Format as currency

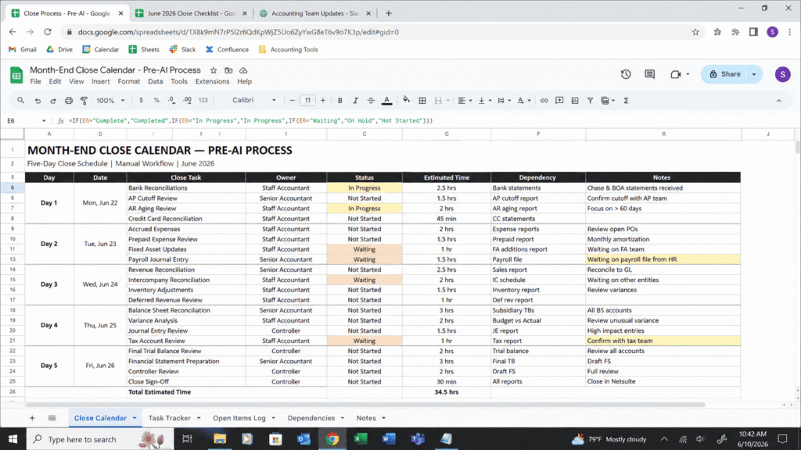pos(141,101)
